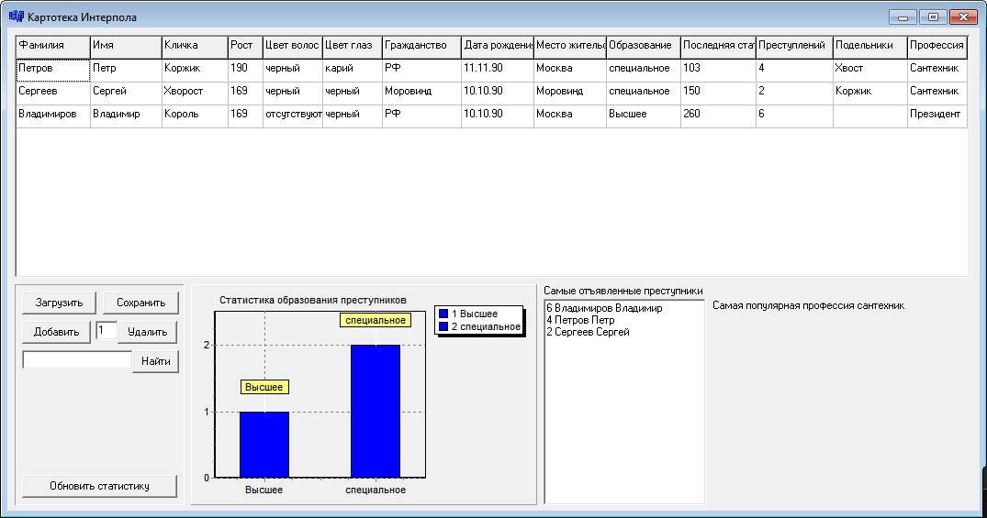
Task: Select the Кличка column header
Action: point(195,47)
